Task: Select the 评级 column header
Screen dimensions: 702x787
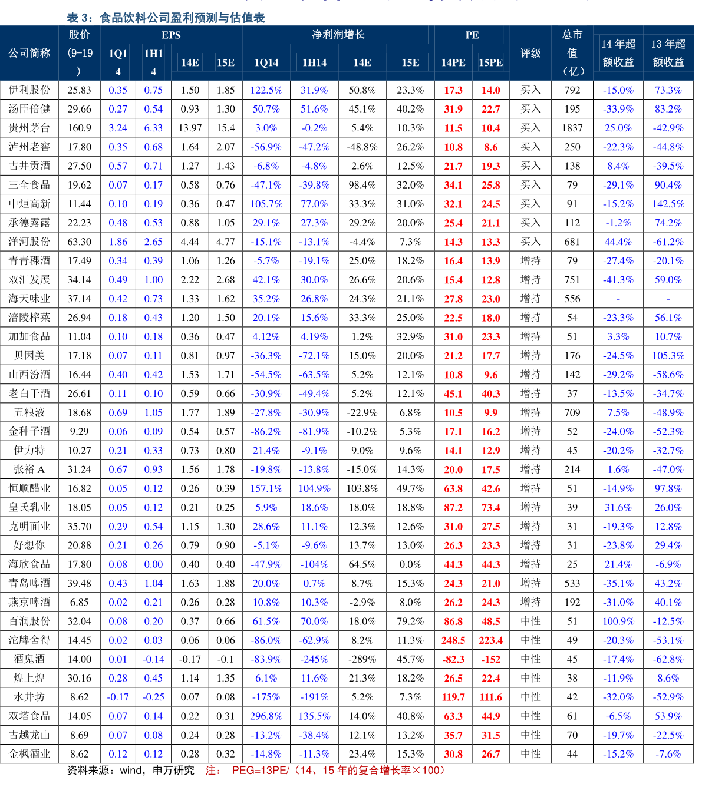Action: point(530,53)
